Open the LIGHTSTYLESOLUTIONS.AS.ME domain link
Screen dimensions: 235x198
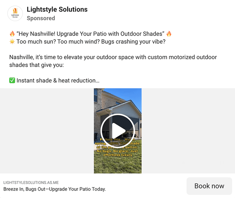point(31,182)
